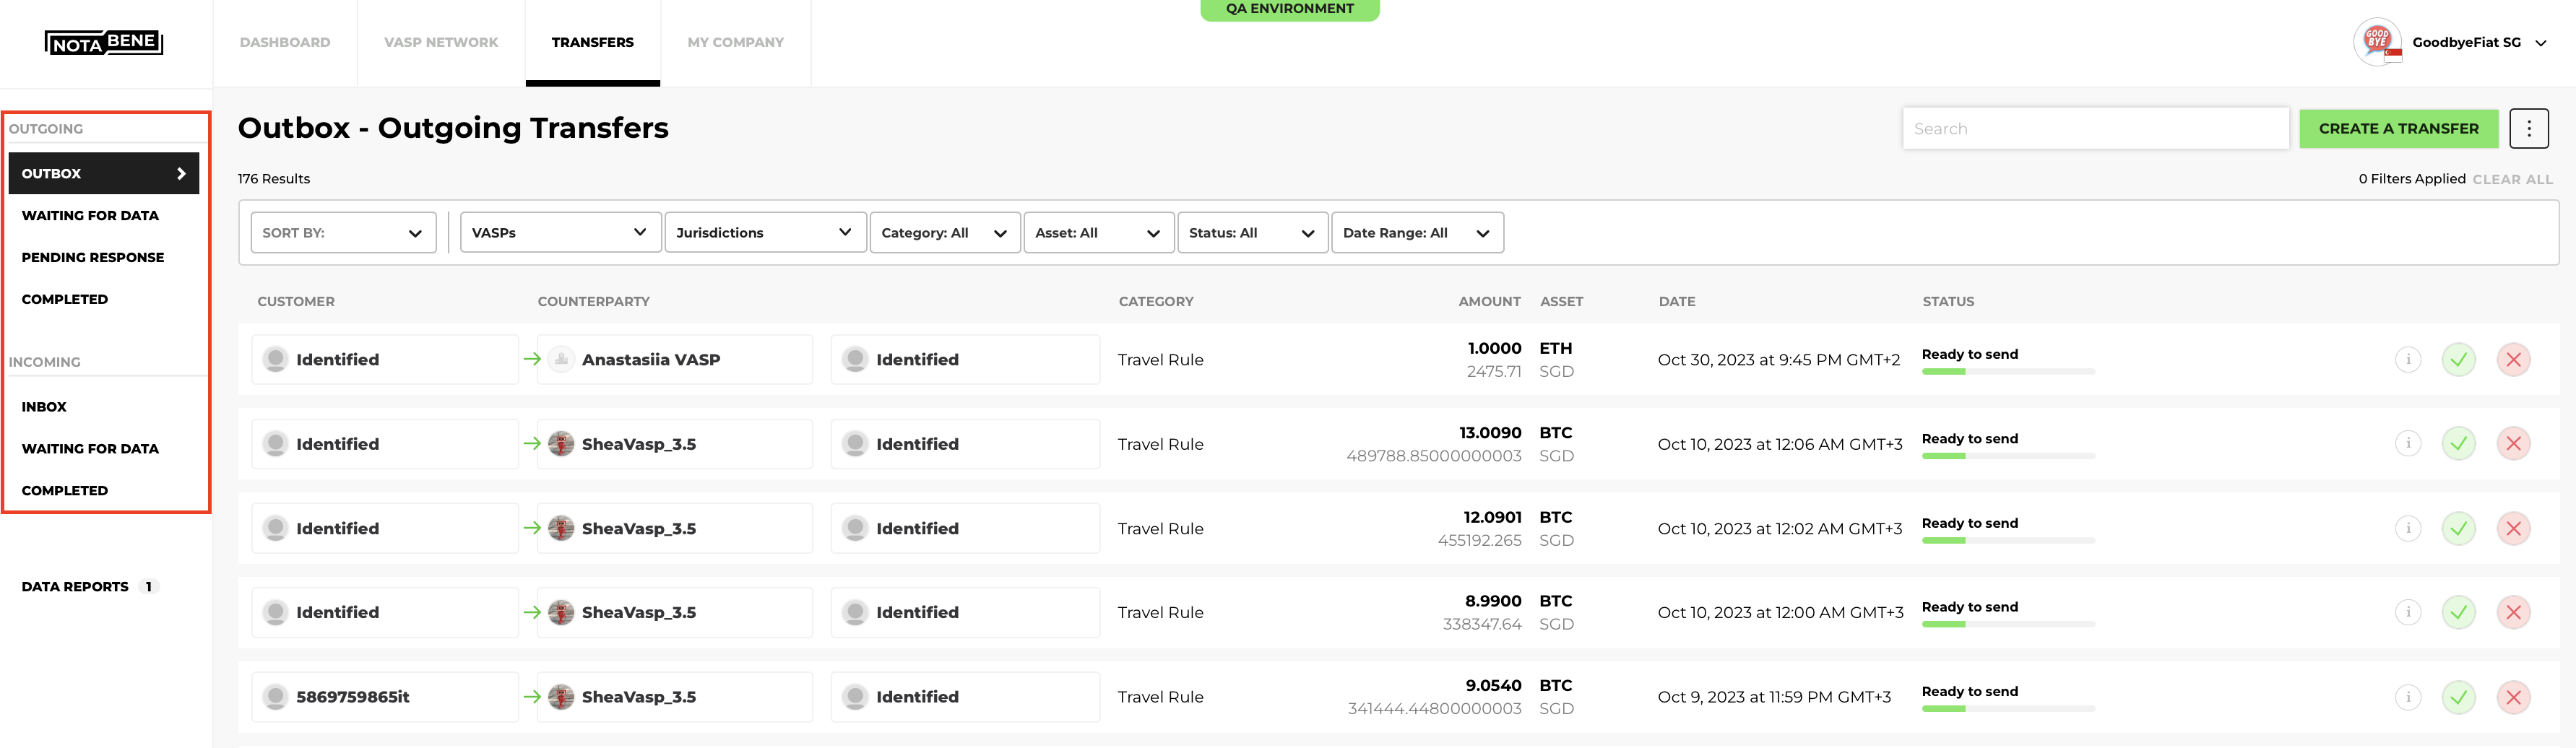Open info for the 12.0901 BTC transfer
Screen dimensions: 2576x748
pos(2408,528)
